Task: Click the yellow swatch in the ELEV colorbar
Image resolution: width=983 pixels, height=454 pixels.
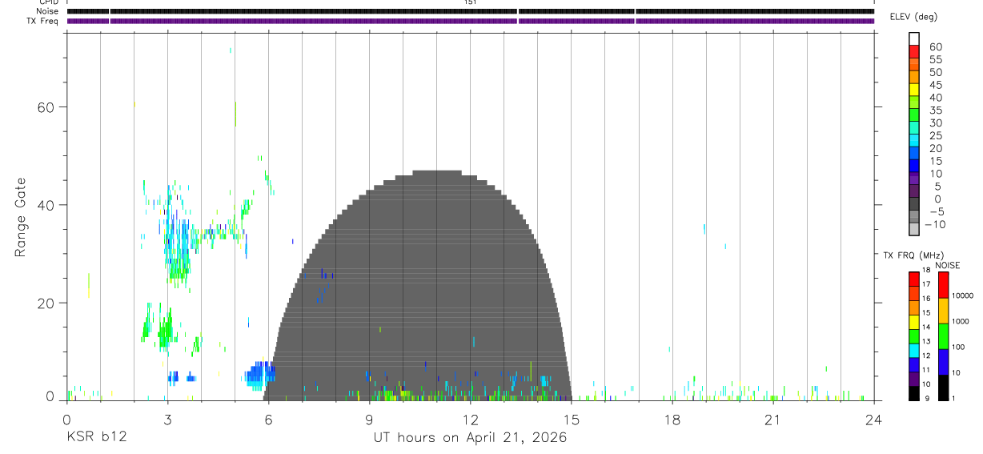Action: click(x=914, y=90)
